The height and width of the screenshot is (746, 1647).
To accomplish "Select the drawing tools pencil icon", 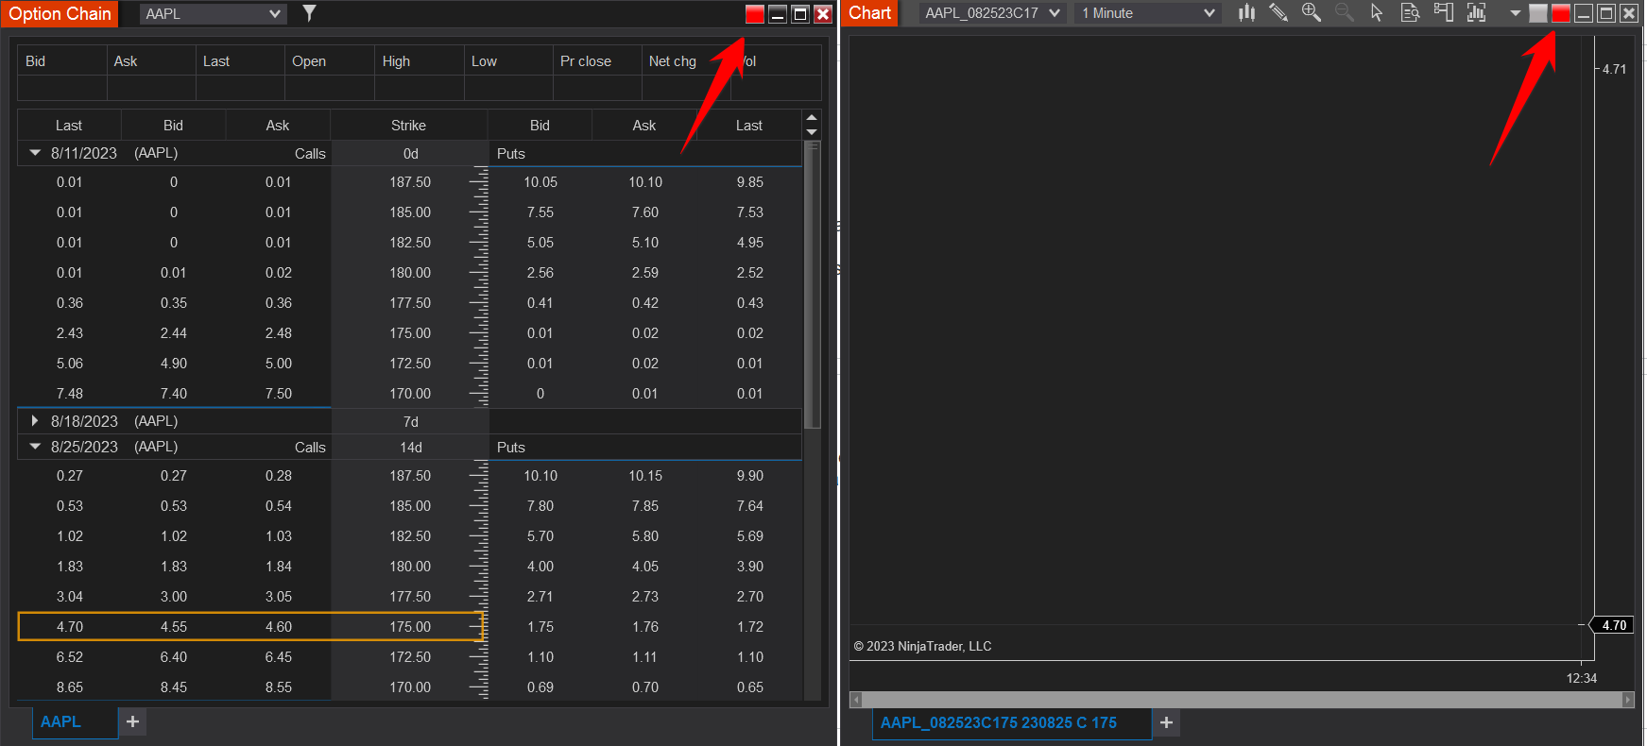I will coord(1278,13).
